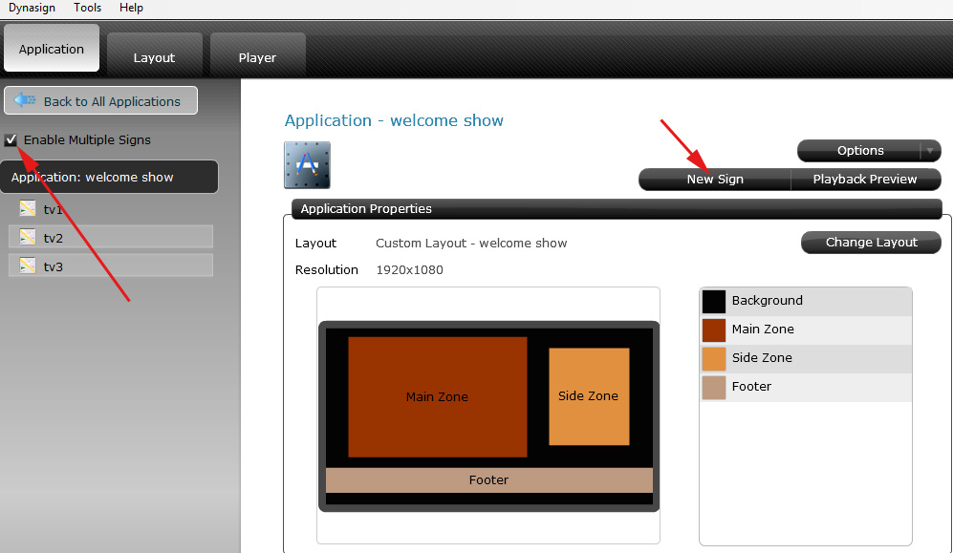Click the tv2 sign icon
This screenshot has height=553, width=953.
point(28,238)
